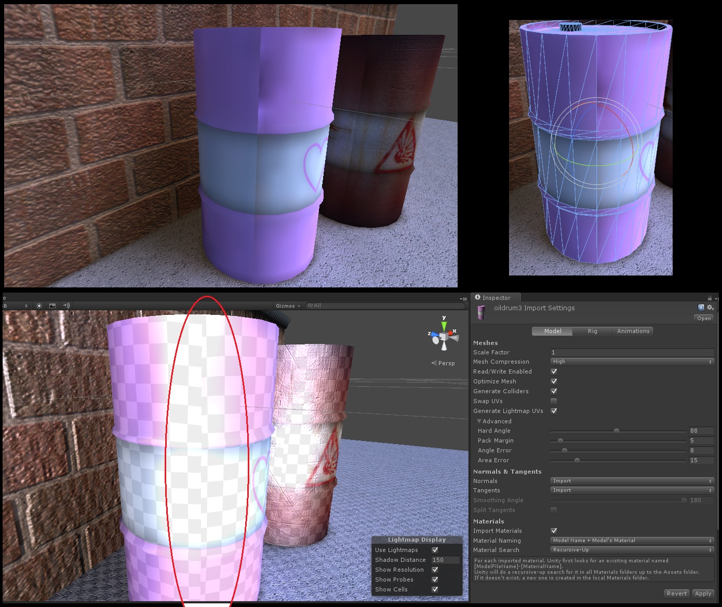Enable Swap UVs checkbox
Viewport: 722px width, 607px height.
[554, 401]
